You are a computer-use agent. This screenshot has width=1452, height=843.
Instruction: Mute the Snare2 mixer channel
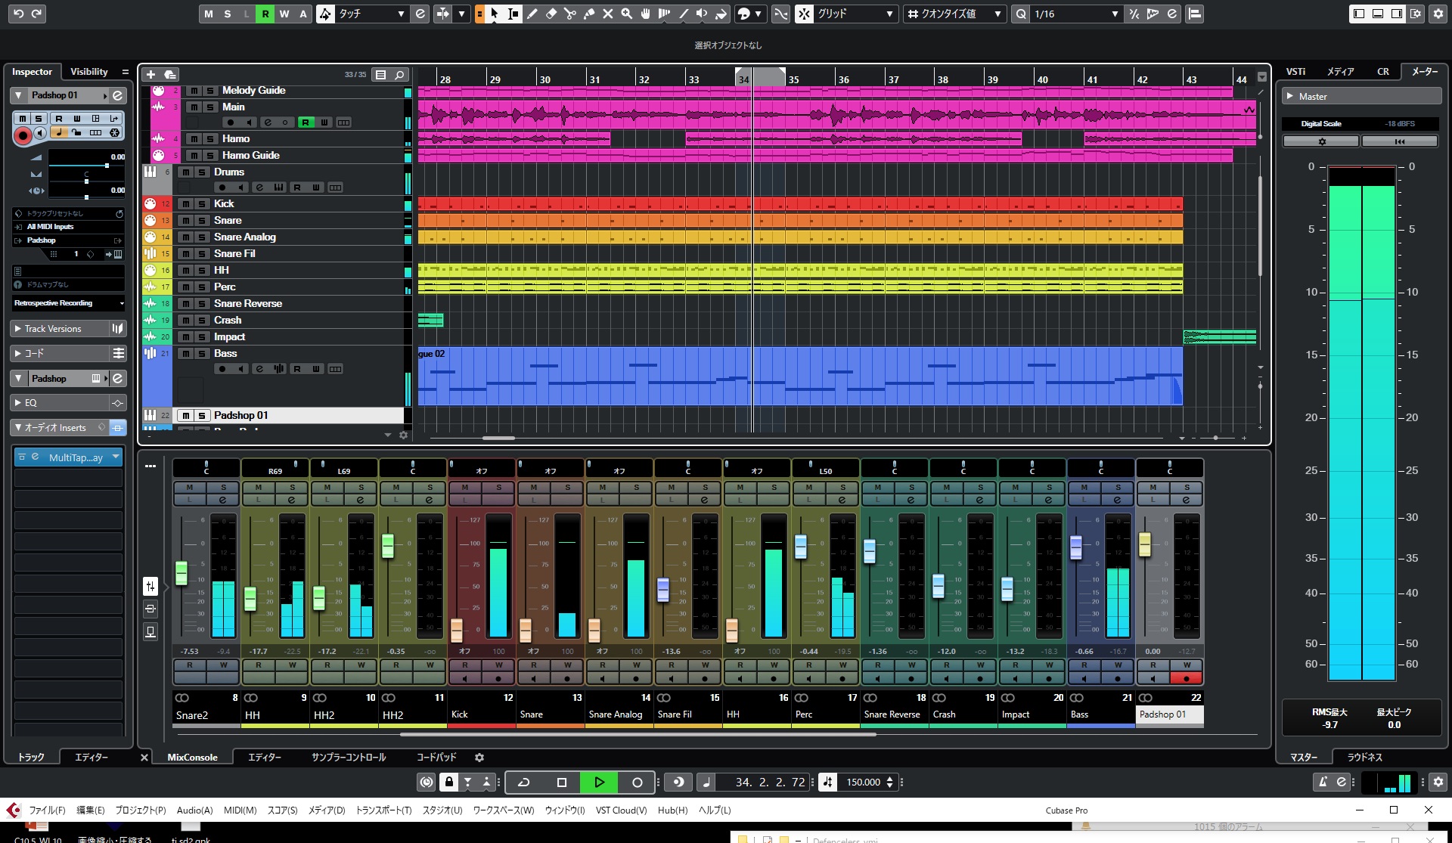pos(190,488)
